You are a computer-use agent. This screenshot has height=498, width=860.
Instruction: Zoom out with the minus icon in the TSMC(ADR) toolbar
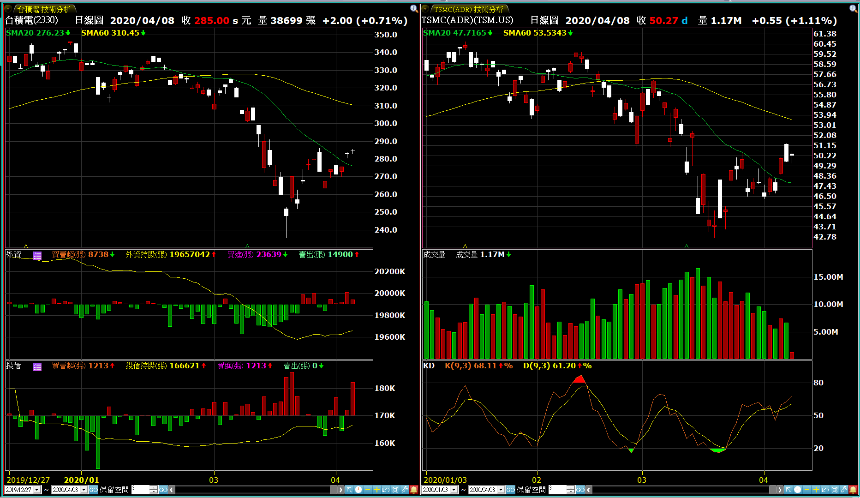pos(807,490)
